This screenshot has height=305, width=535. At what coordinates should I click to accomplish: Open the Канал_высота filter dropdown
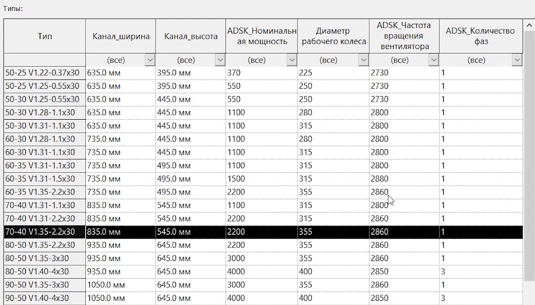[x=220, y=60]
